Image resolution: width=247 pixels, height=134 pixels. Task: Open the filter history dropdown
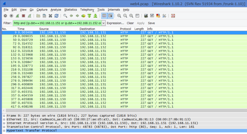tap(103, 23)
